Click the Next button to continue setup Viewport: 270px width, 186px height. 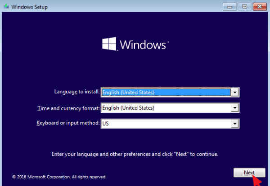[x=249, y=173]
